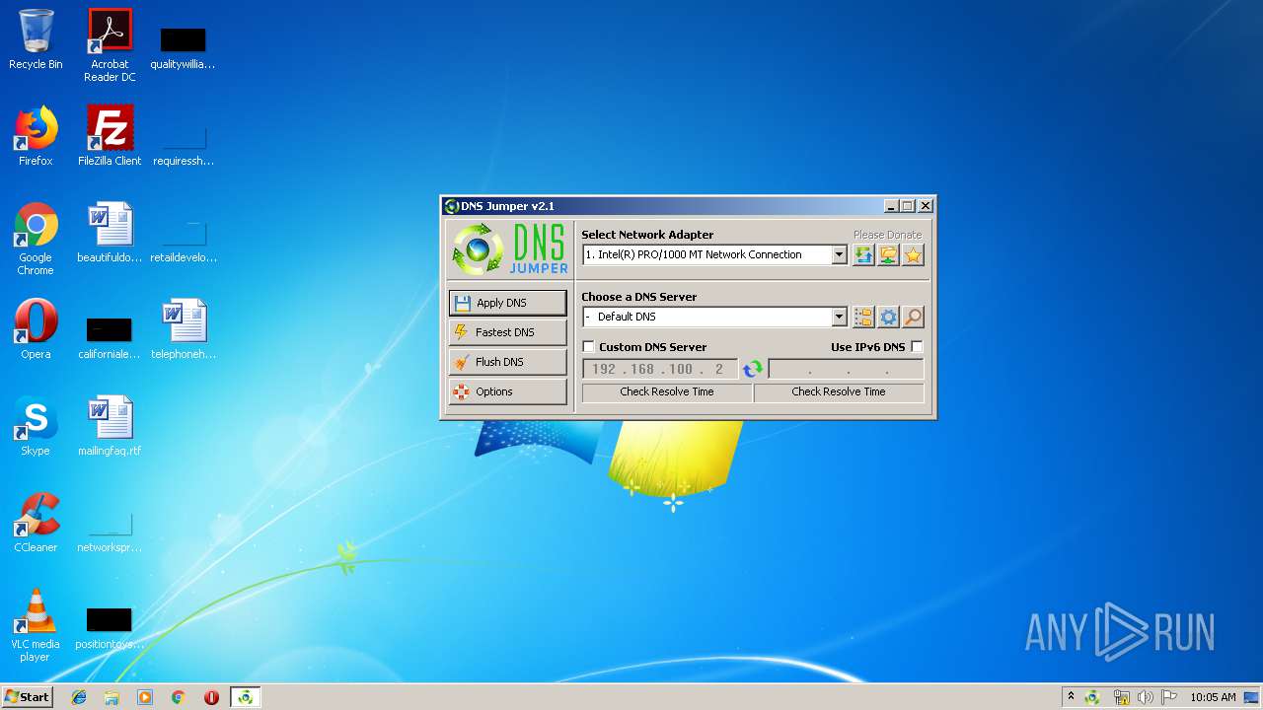Select the mailingfaq.rtf document icon
The width and height of the screenshot is (1263, 710).
(110, 425)
